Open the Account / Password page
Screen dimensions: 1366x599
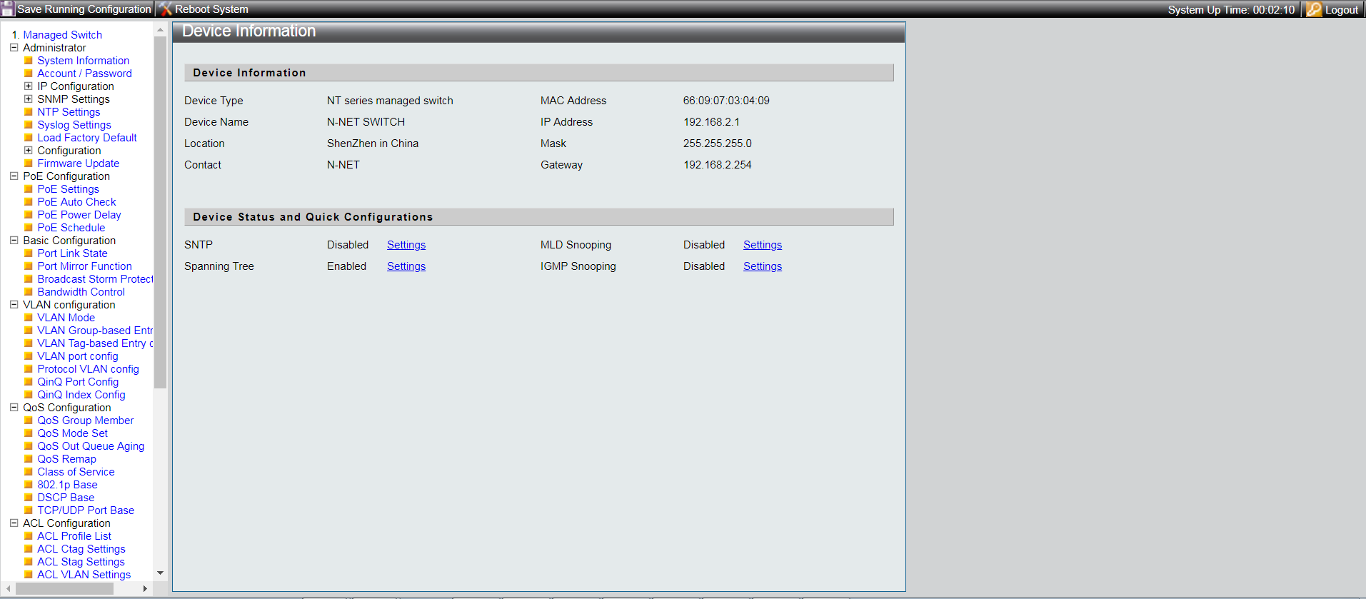tap(84, 74)
